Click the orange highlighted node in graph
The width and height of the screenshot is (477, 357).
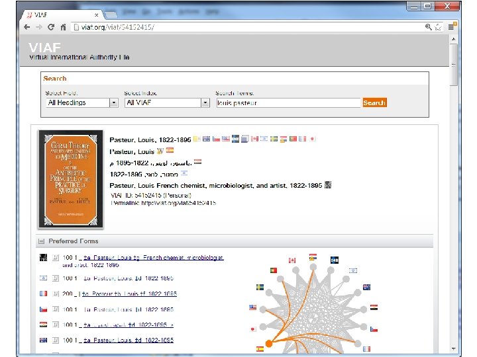coord(269,343)
